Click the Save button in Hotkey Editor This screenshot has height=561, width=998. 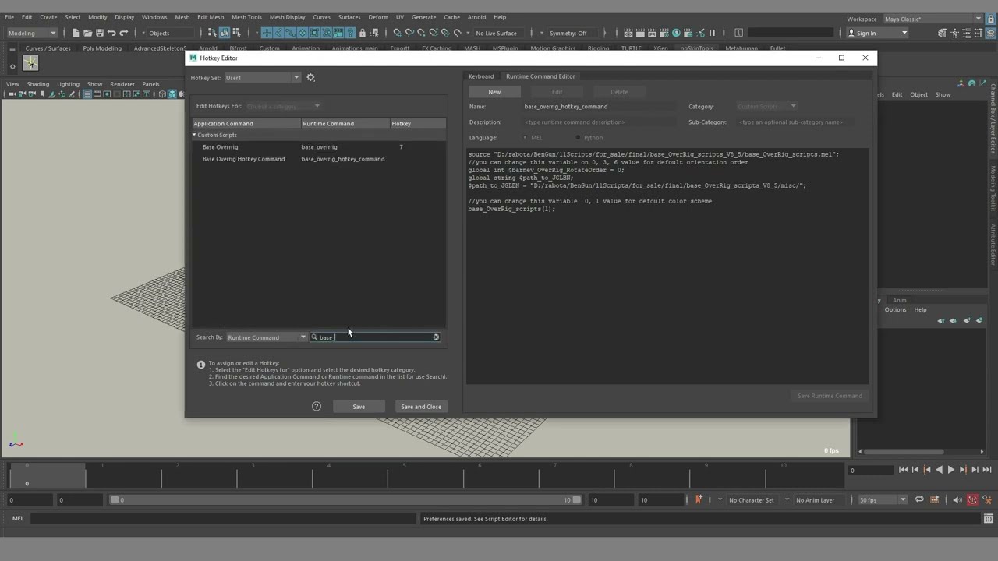point(359,407)
